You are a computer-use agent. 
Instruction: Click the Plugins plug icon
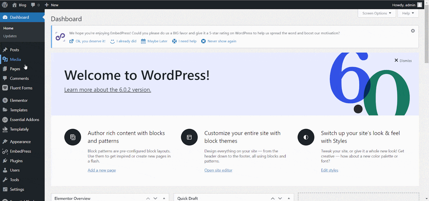(5, 161)
